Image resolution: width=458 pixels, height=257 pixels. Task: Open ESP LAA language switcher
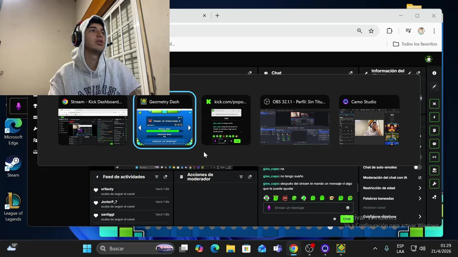point(400,248)
